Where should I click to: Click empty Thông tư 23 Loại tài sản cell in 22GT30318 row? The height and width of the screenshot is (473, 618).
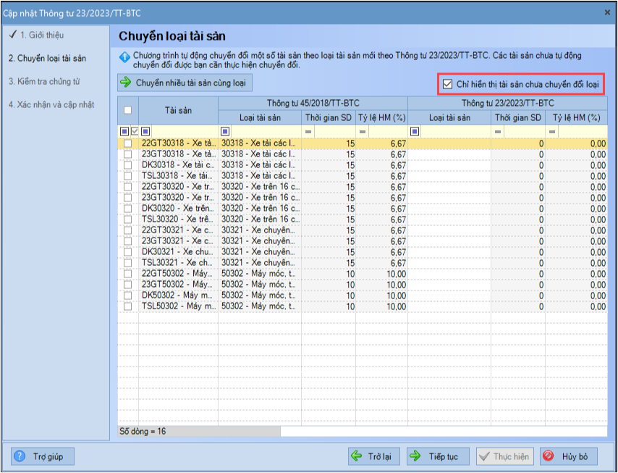(449, 143)
